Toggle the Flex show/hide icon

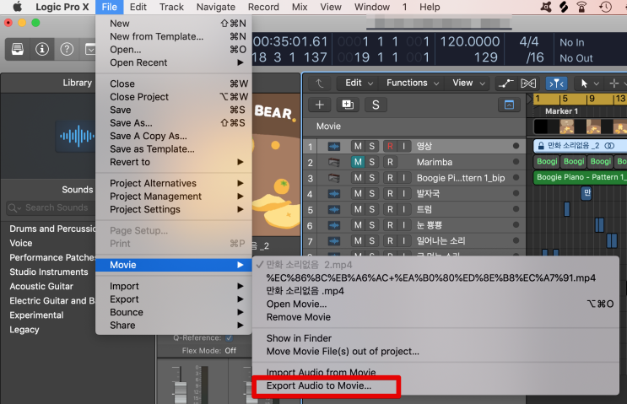528,83
